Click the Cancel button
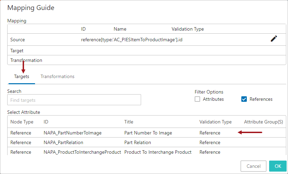The height and width of the screenshot is (174, 288). [253, 166]
